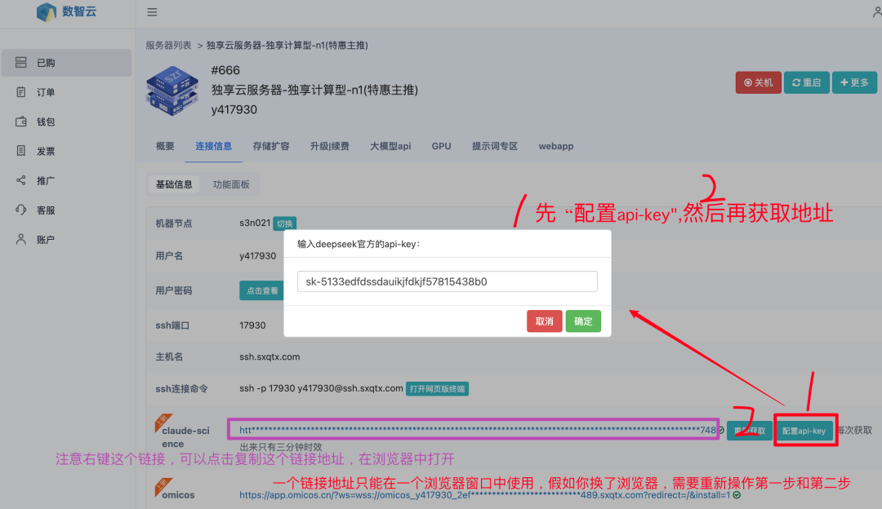Switch to the webapp tab

[x=556, y=146]
